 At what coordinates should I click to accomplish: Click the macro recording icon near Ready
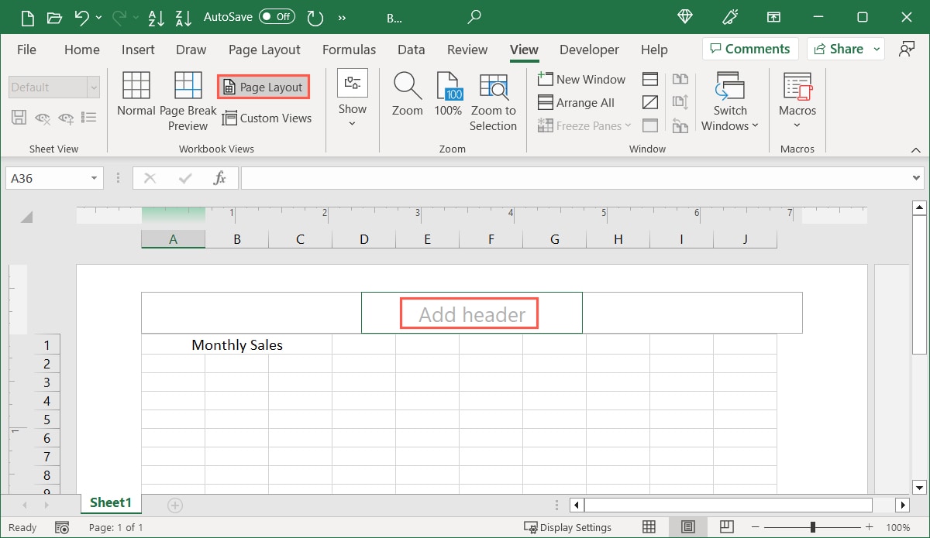[x=62, y=527]
